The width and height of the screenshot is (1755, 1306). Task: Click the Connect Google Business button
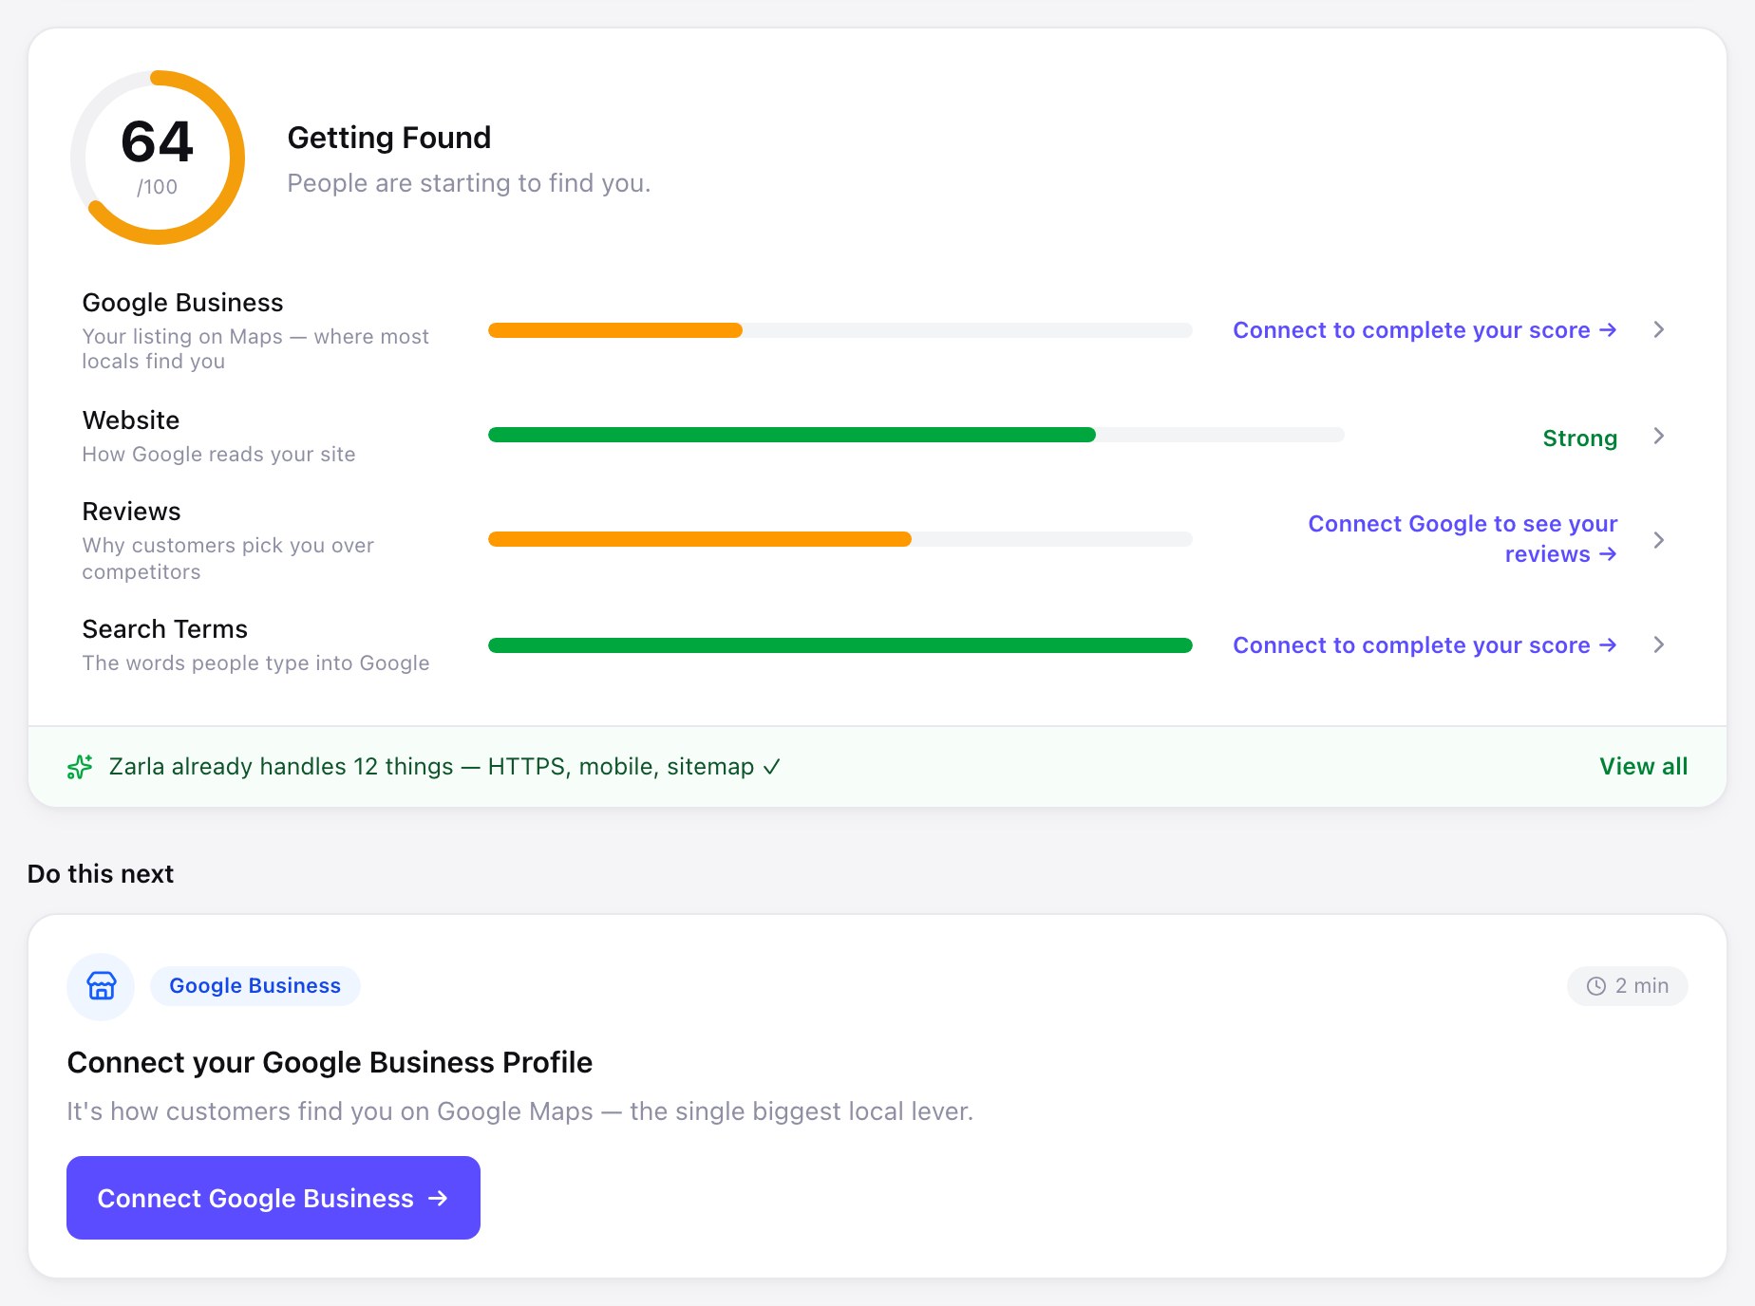tap(274, 1198)
